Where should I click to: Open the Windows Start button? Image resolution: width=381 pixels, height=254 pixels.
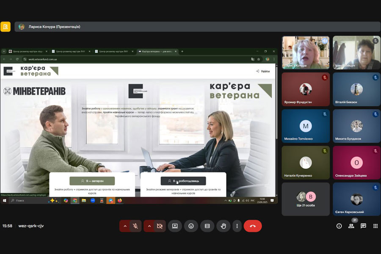[x=4, y=201]
